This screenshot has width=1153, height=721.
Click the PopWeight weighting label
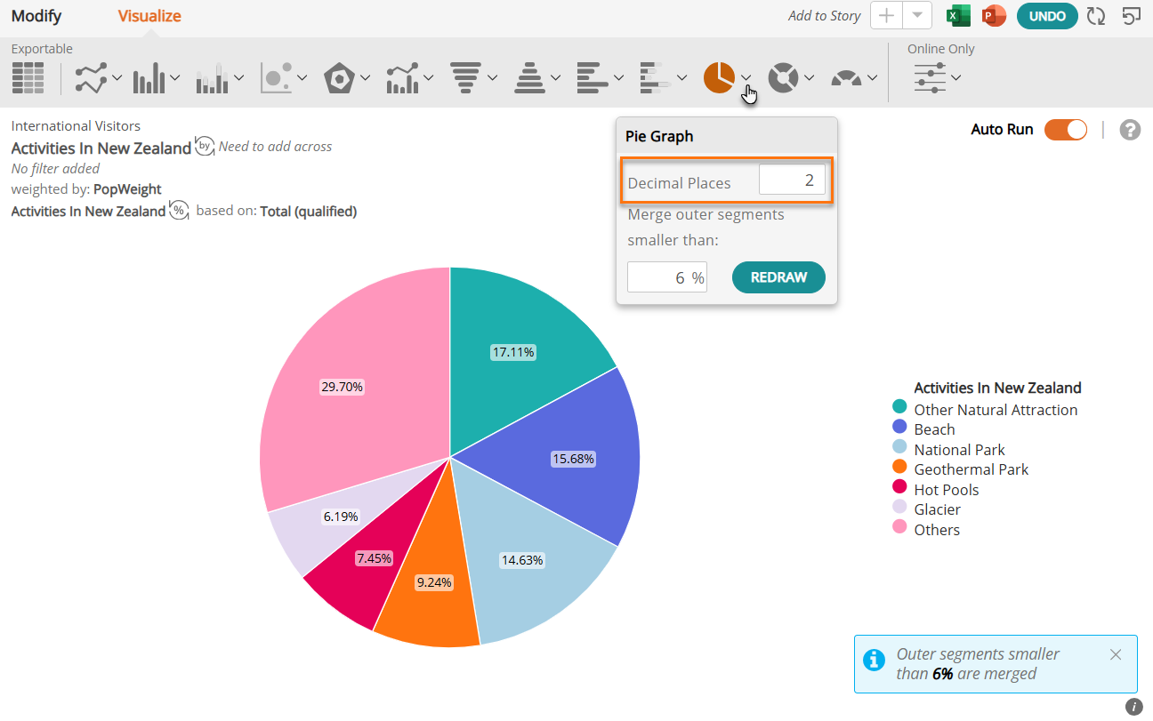pos(127,189)
